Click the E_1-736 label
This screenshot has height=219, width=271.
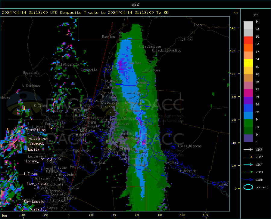(186, 39)
